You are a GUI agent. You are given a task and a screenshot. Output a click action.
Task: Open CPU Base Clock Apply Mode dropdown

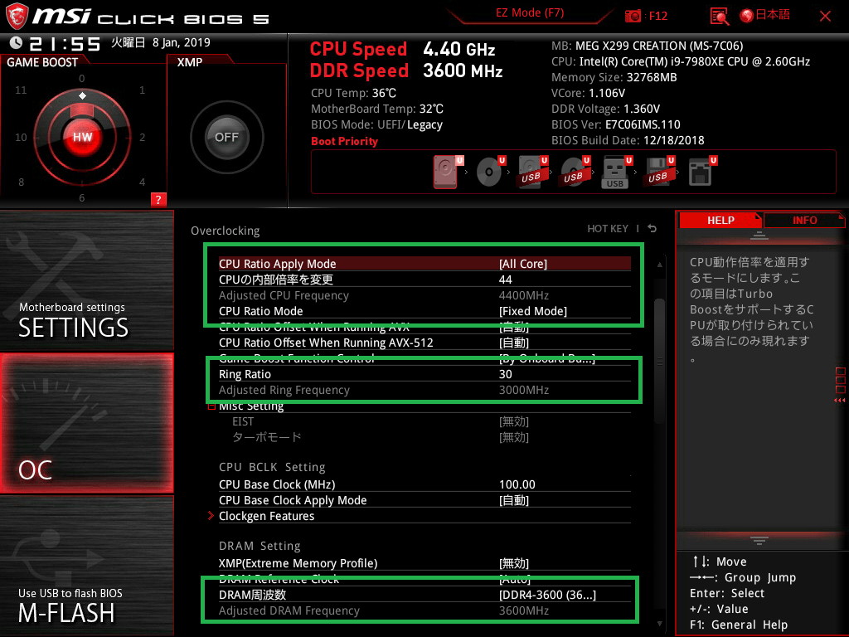[514, 500]
